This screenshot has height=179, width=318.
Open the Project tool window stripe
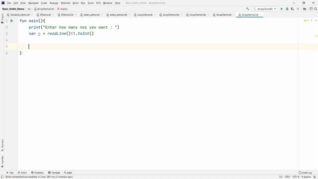click(2, 18)
